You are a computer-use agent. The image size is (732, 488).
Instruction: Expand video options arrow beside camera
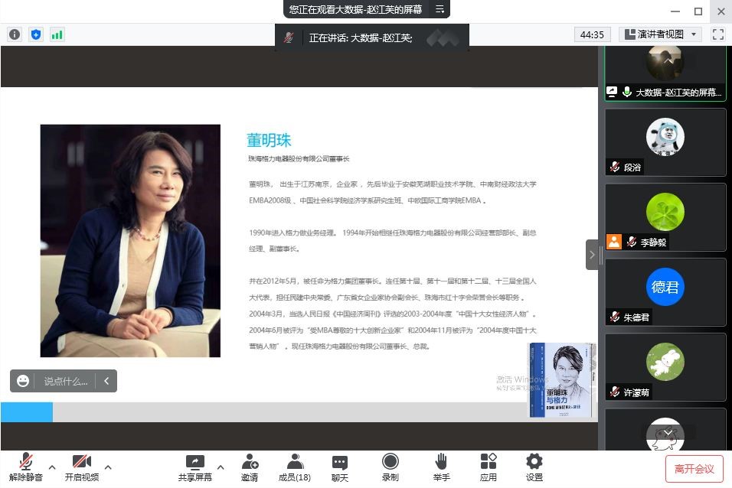(x=108, y=467)
